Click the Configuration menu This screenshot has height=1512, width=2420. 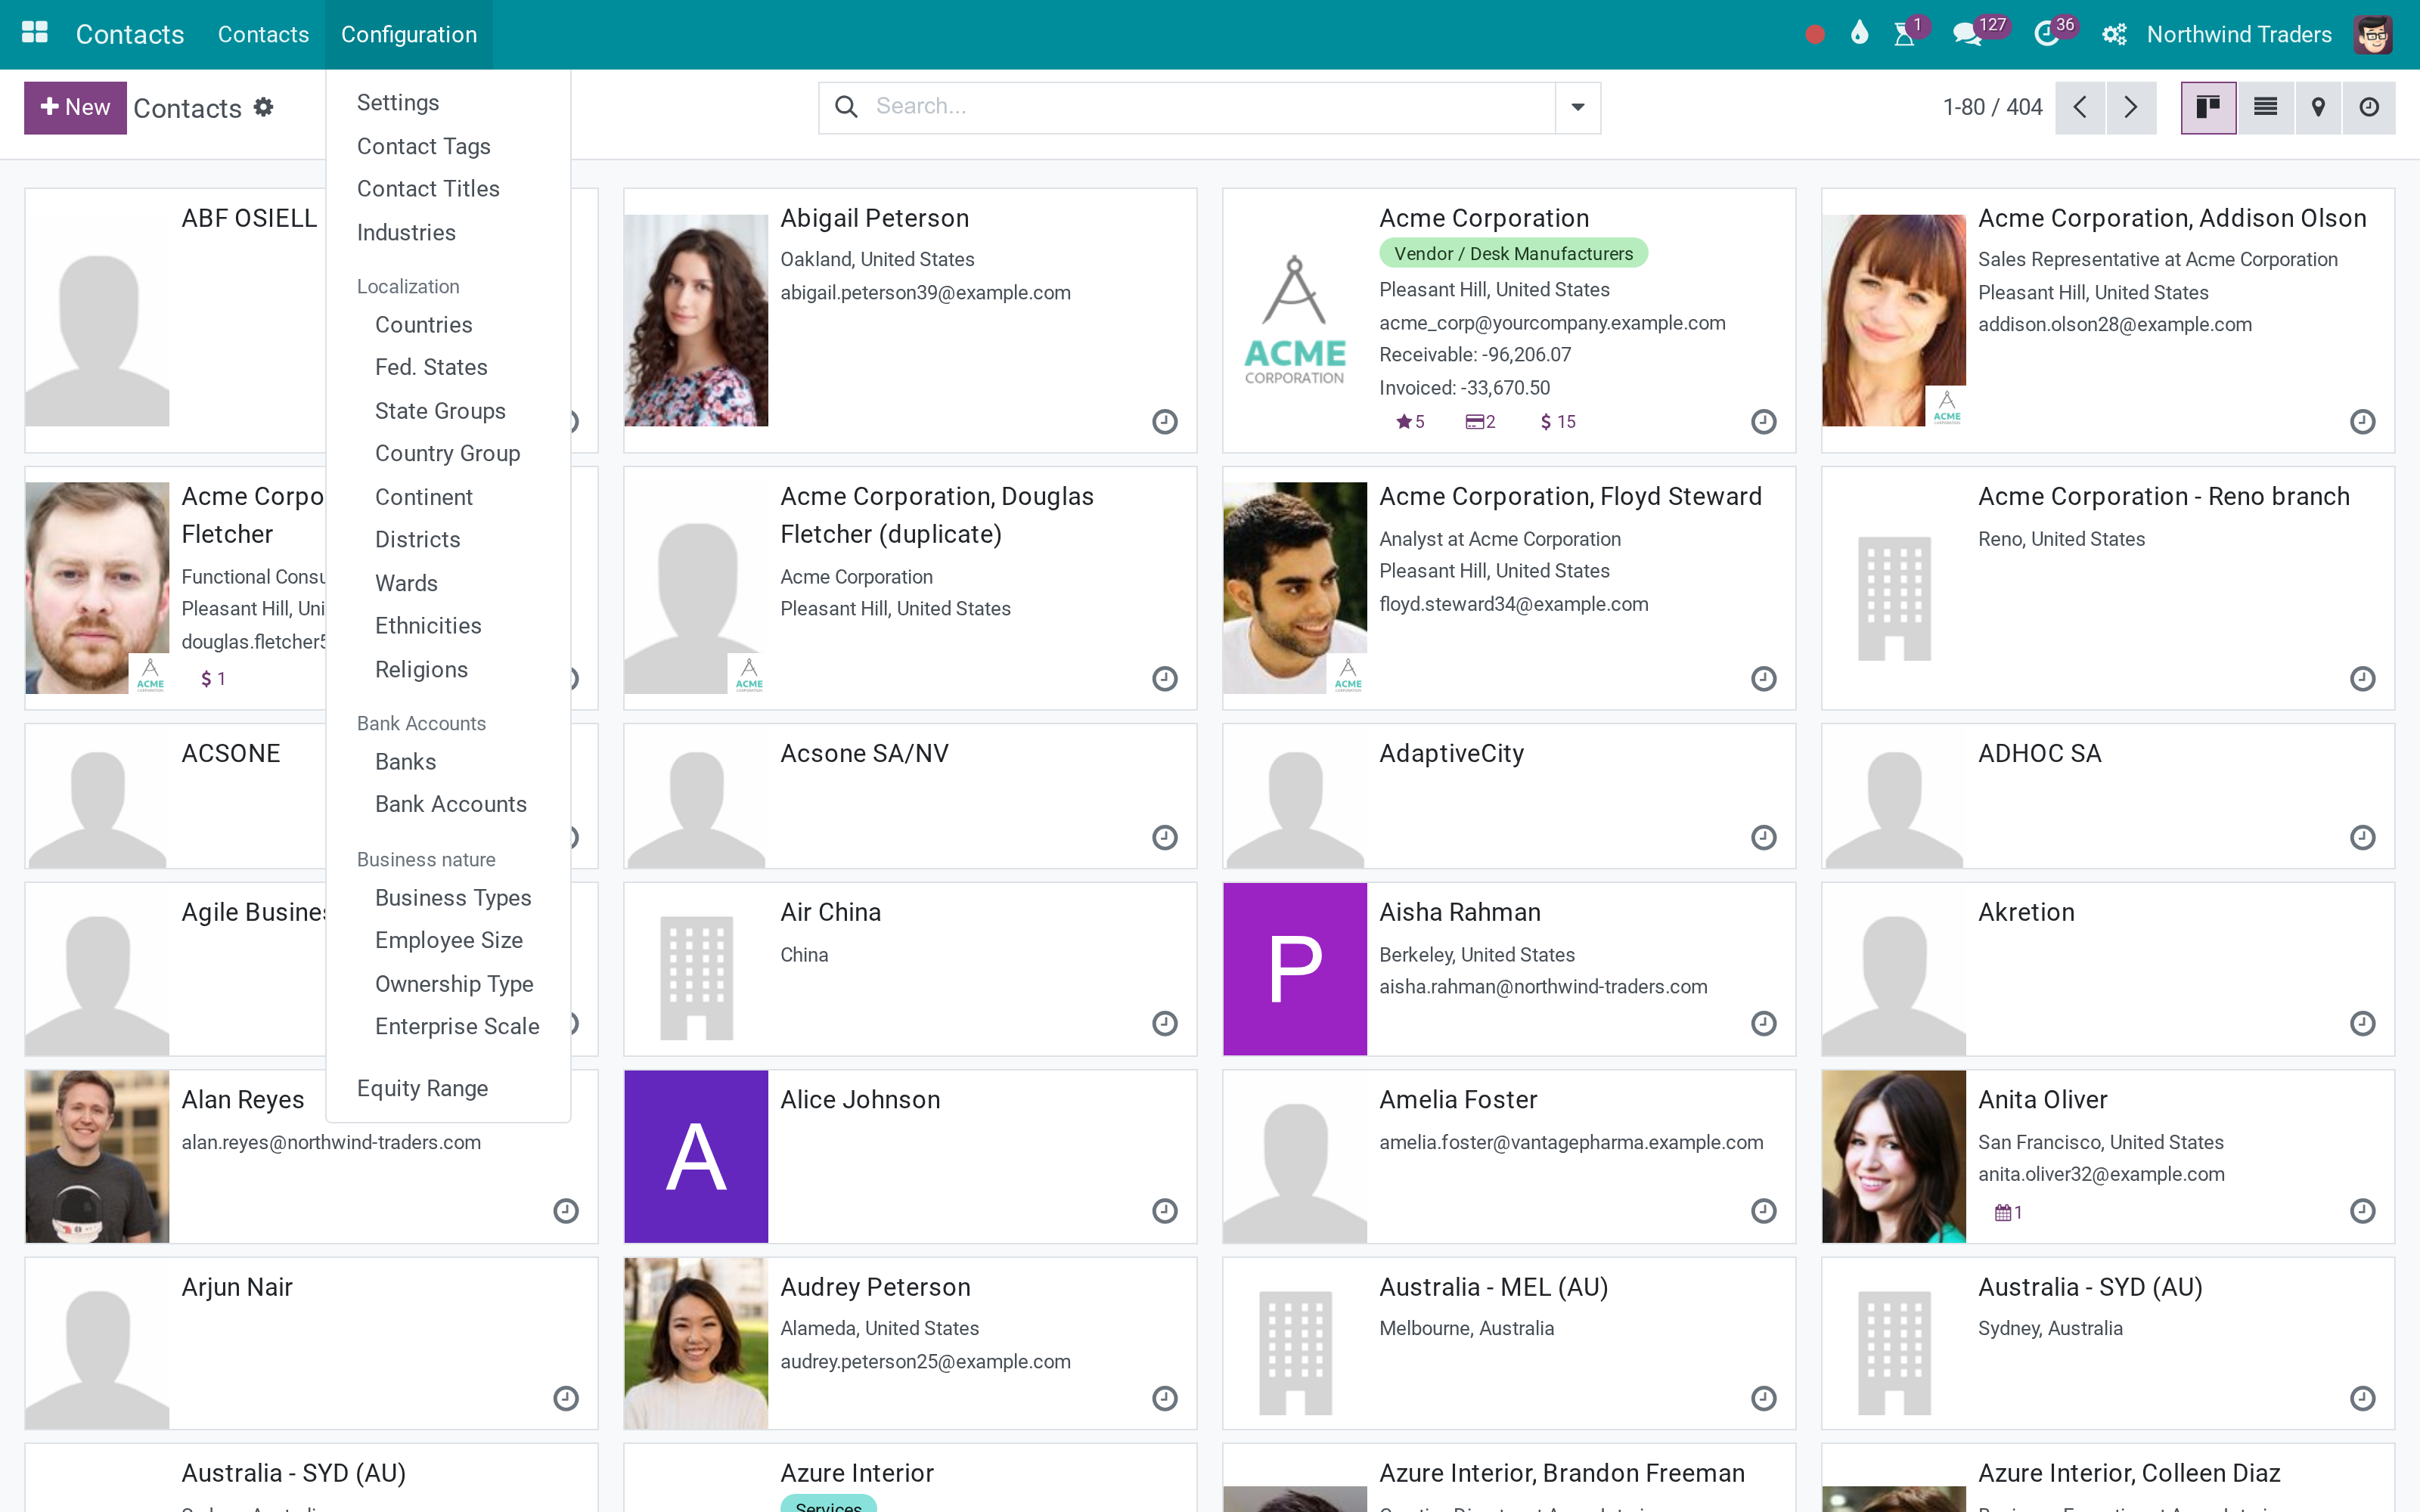409,34
